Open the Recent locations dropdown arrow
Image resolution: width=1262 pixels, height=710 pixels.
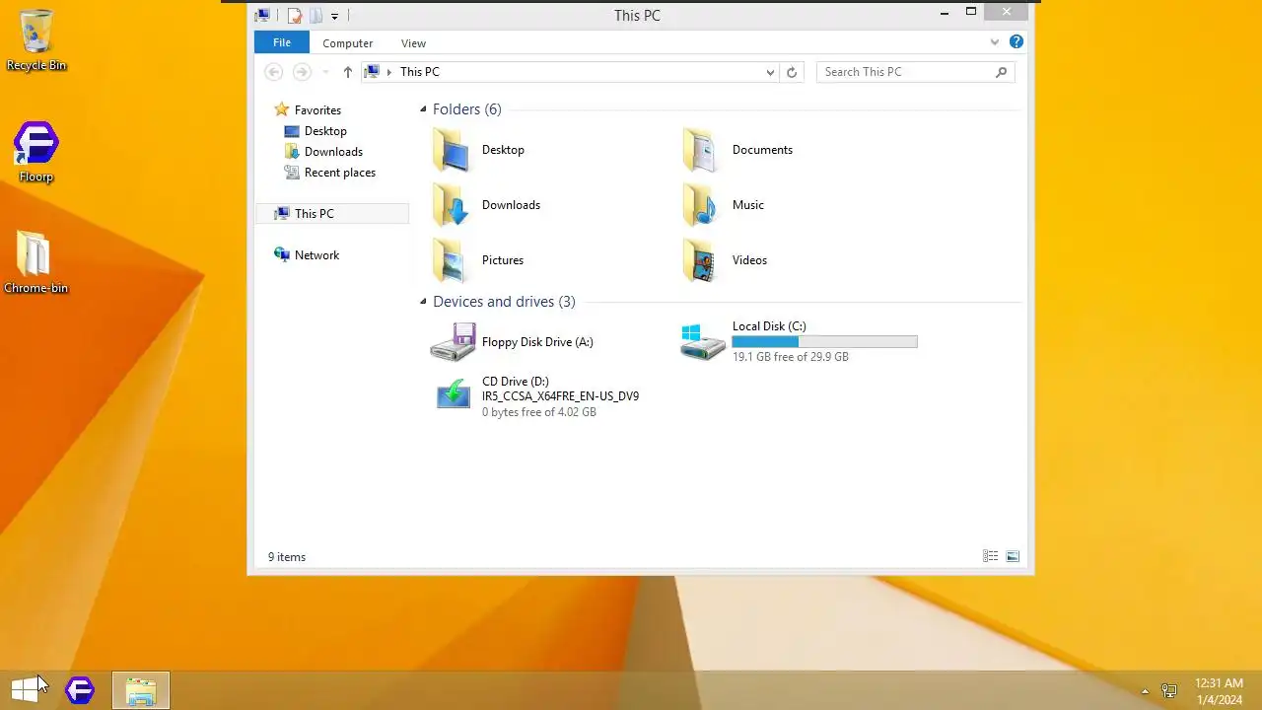[325, 72]
